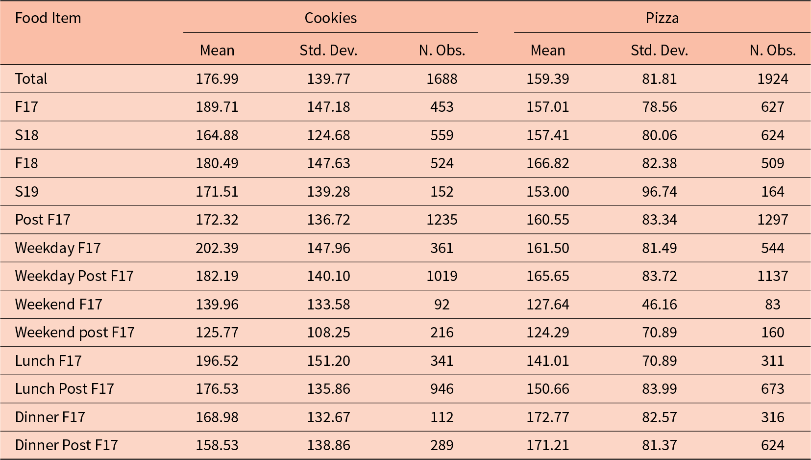
Task: Click the Pizza Std. Dev. header
Action: coord(660,51)
